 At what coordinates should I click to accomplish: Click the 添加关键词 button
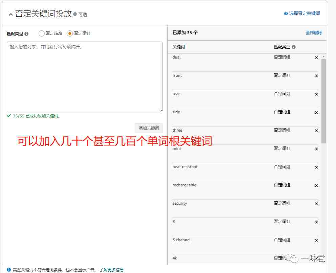(149, 128)
